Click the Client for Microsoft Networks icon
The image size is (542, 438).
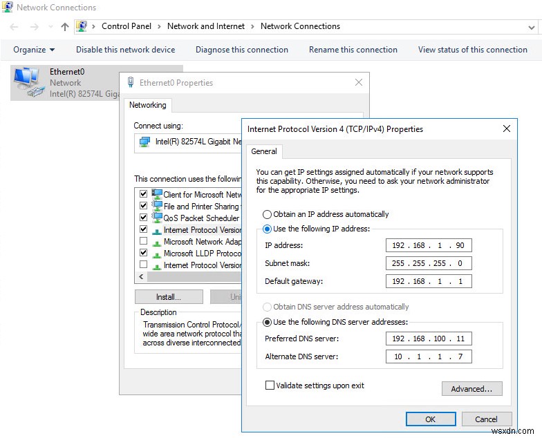157,194
